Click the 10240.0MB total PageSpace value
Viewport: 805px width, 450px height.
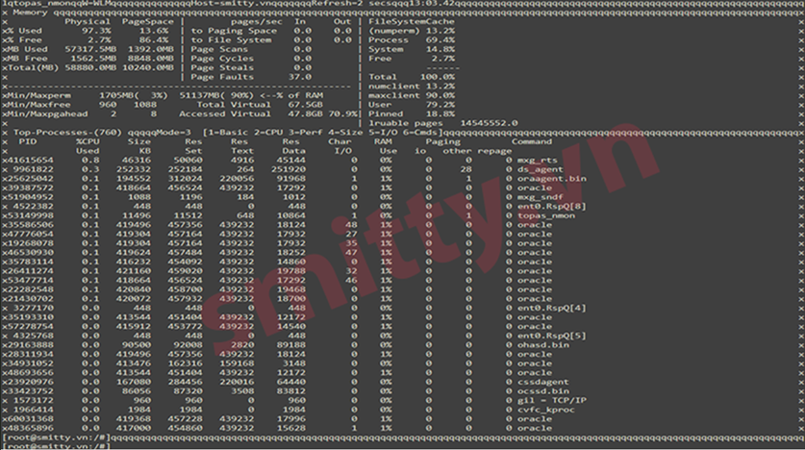[x=148, y=67]
